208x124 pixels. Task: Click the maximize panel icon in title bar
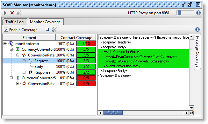coord(190,5)
